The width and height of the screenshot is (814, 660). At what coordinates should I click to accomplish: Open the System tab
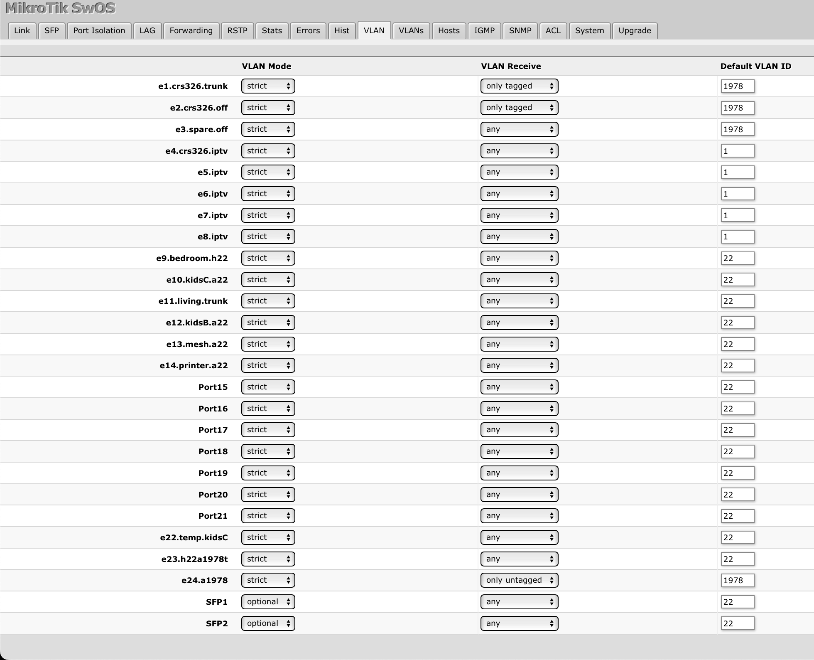click(589, 31)
